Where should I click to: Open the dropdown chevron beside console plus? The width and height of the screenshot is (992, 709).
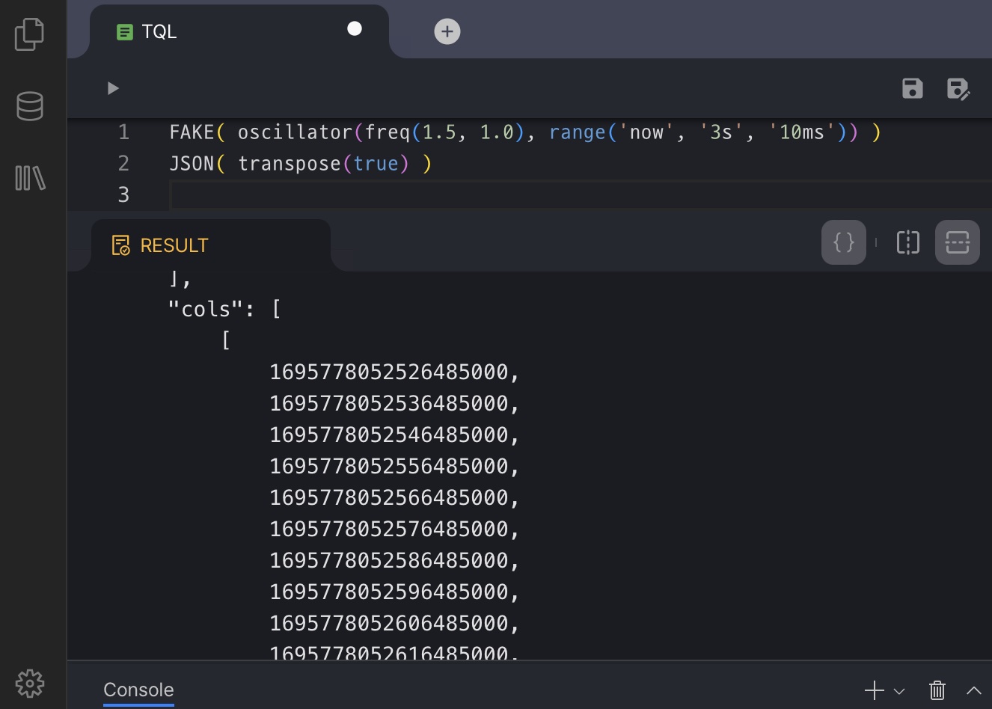(899, 691)
